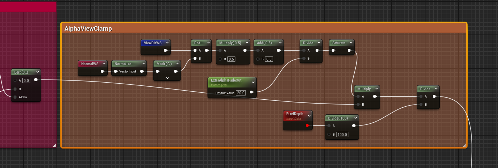This screenshot has height=168, width=498.
Task: Click the Add(,0.5) B value field
Action: pos(269,59)
